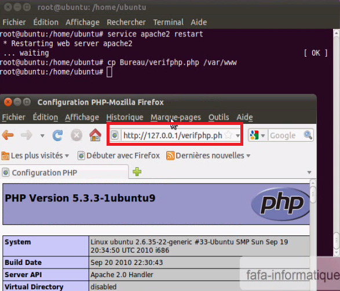Open a new tab with the green plus
This screenshot has width=340, height=291.
point(137,172)
